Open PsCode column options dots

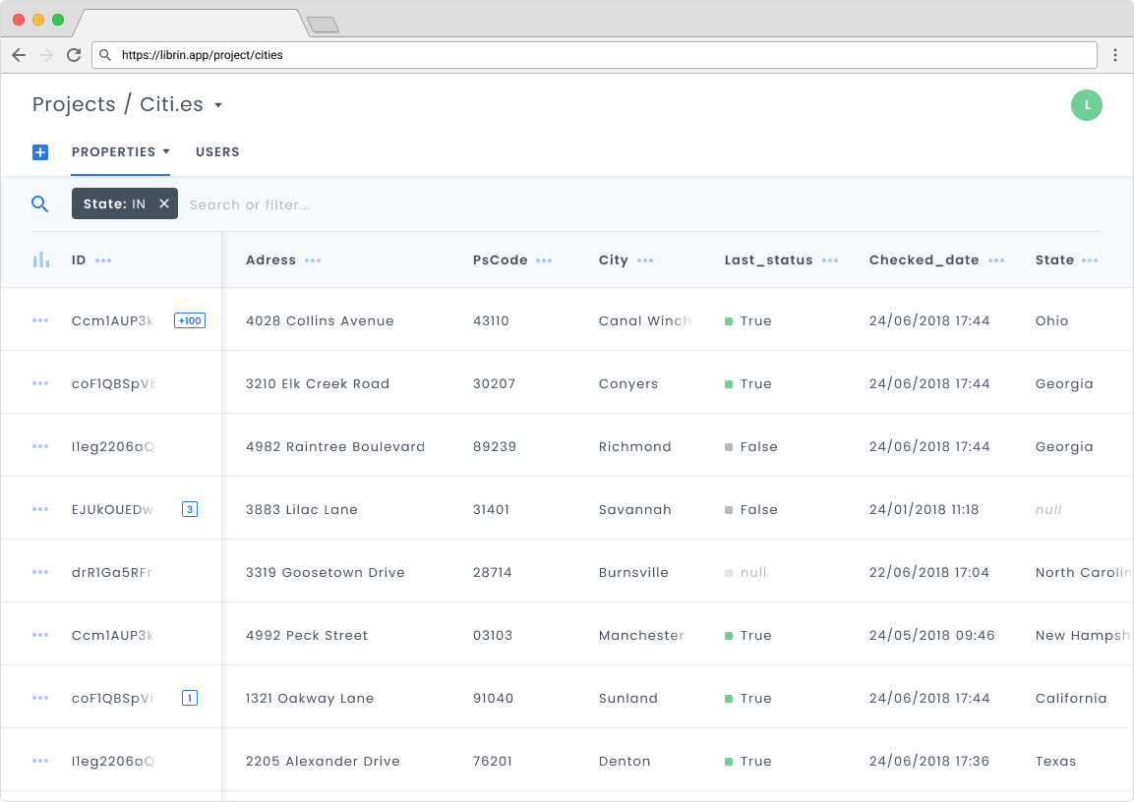point(544,260)
